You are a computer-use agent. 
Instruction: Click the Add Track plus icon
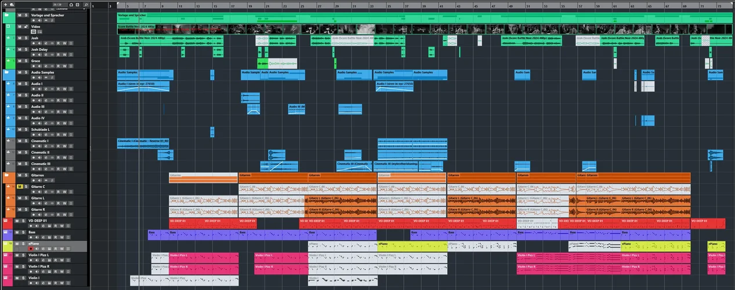(x=5, y=5)
